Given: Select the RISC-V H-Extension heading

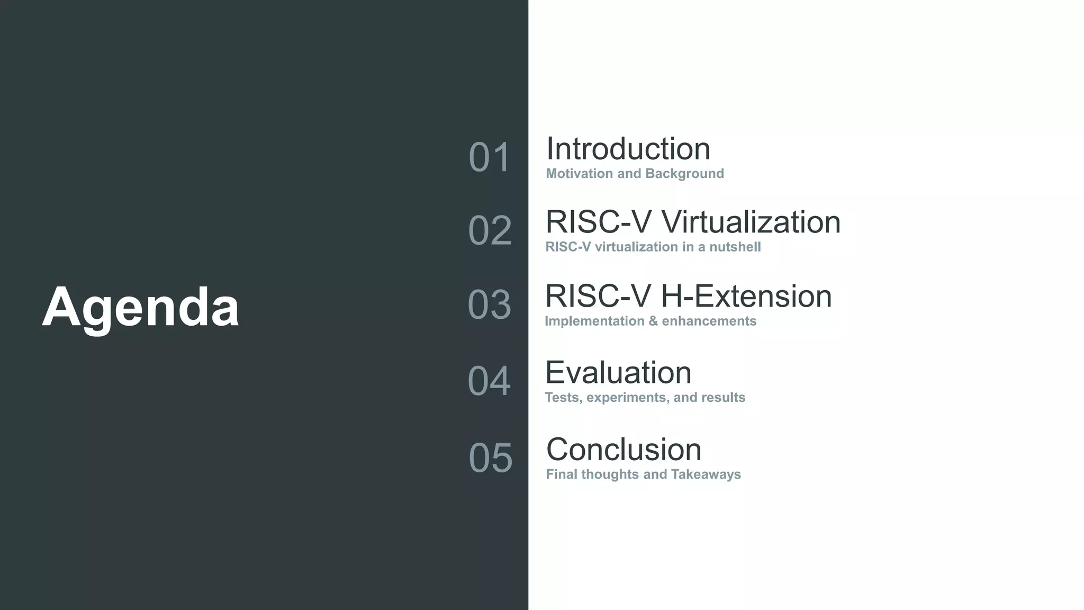Looking at the screenshot, I should coord(688,296).
